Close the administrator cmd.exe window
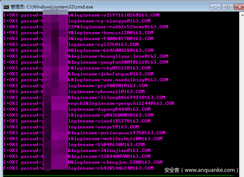 (237, 7)
